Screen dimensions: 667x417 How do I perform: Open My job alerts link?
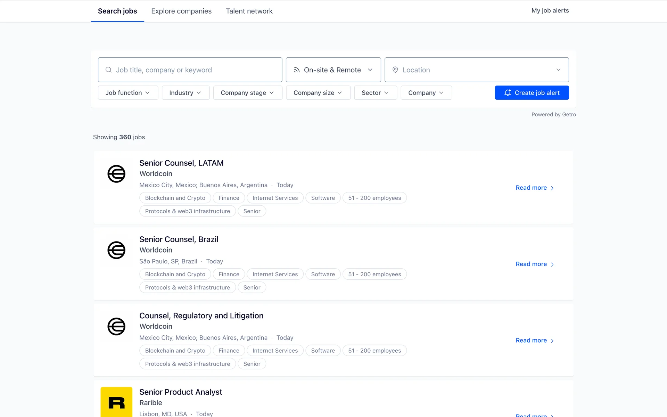point(550,10)
